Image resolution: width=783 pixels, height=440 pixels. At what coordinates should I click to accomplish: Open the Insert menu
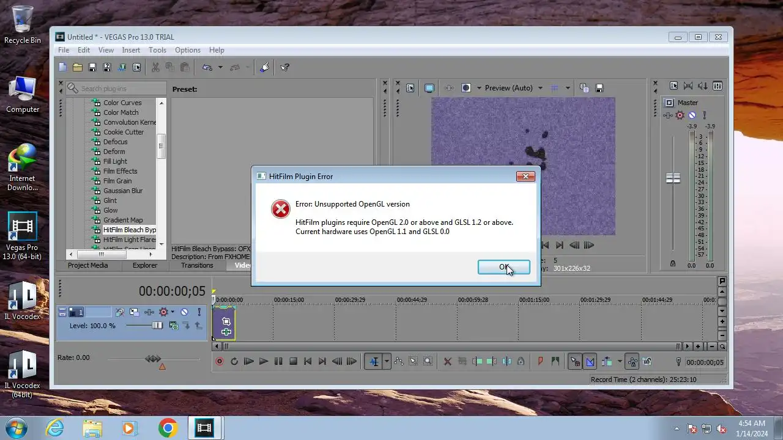131,50
